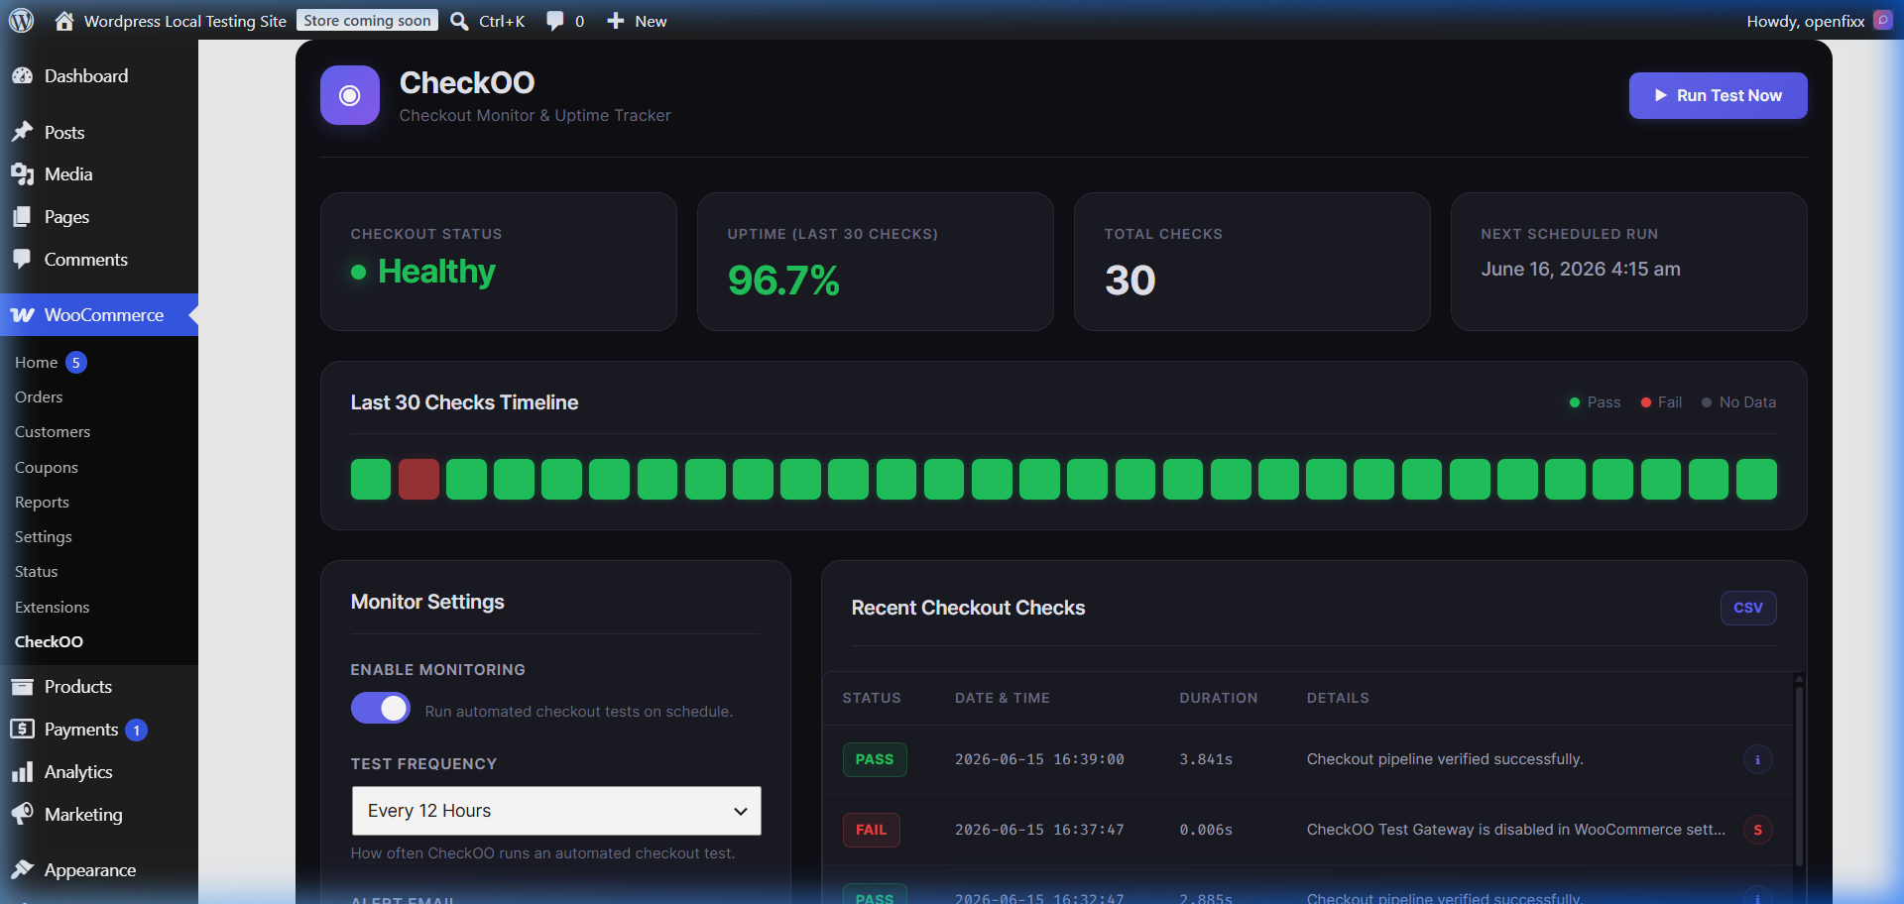This screenshot has width=1904, height=904.
Task: Open Wordpress Local Testing Site link
Action: pyautogui.click(x=184, y=21)
